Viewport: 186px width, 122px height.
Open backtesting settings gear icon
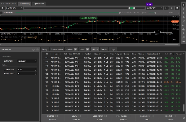(2, 8)
